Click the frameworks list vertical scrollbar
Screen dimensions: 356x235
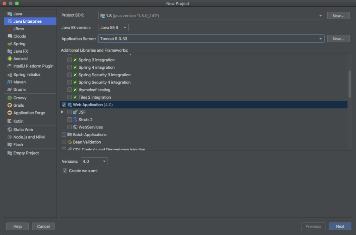(x=350, y=84)
